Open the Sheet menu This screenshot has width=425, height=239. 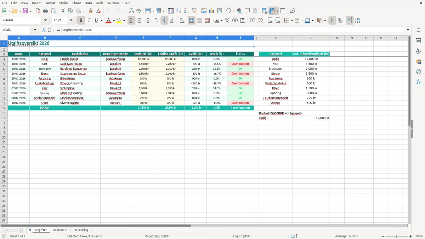click(76, 3)
